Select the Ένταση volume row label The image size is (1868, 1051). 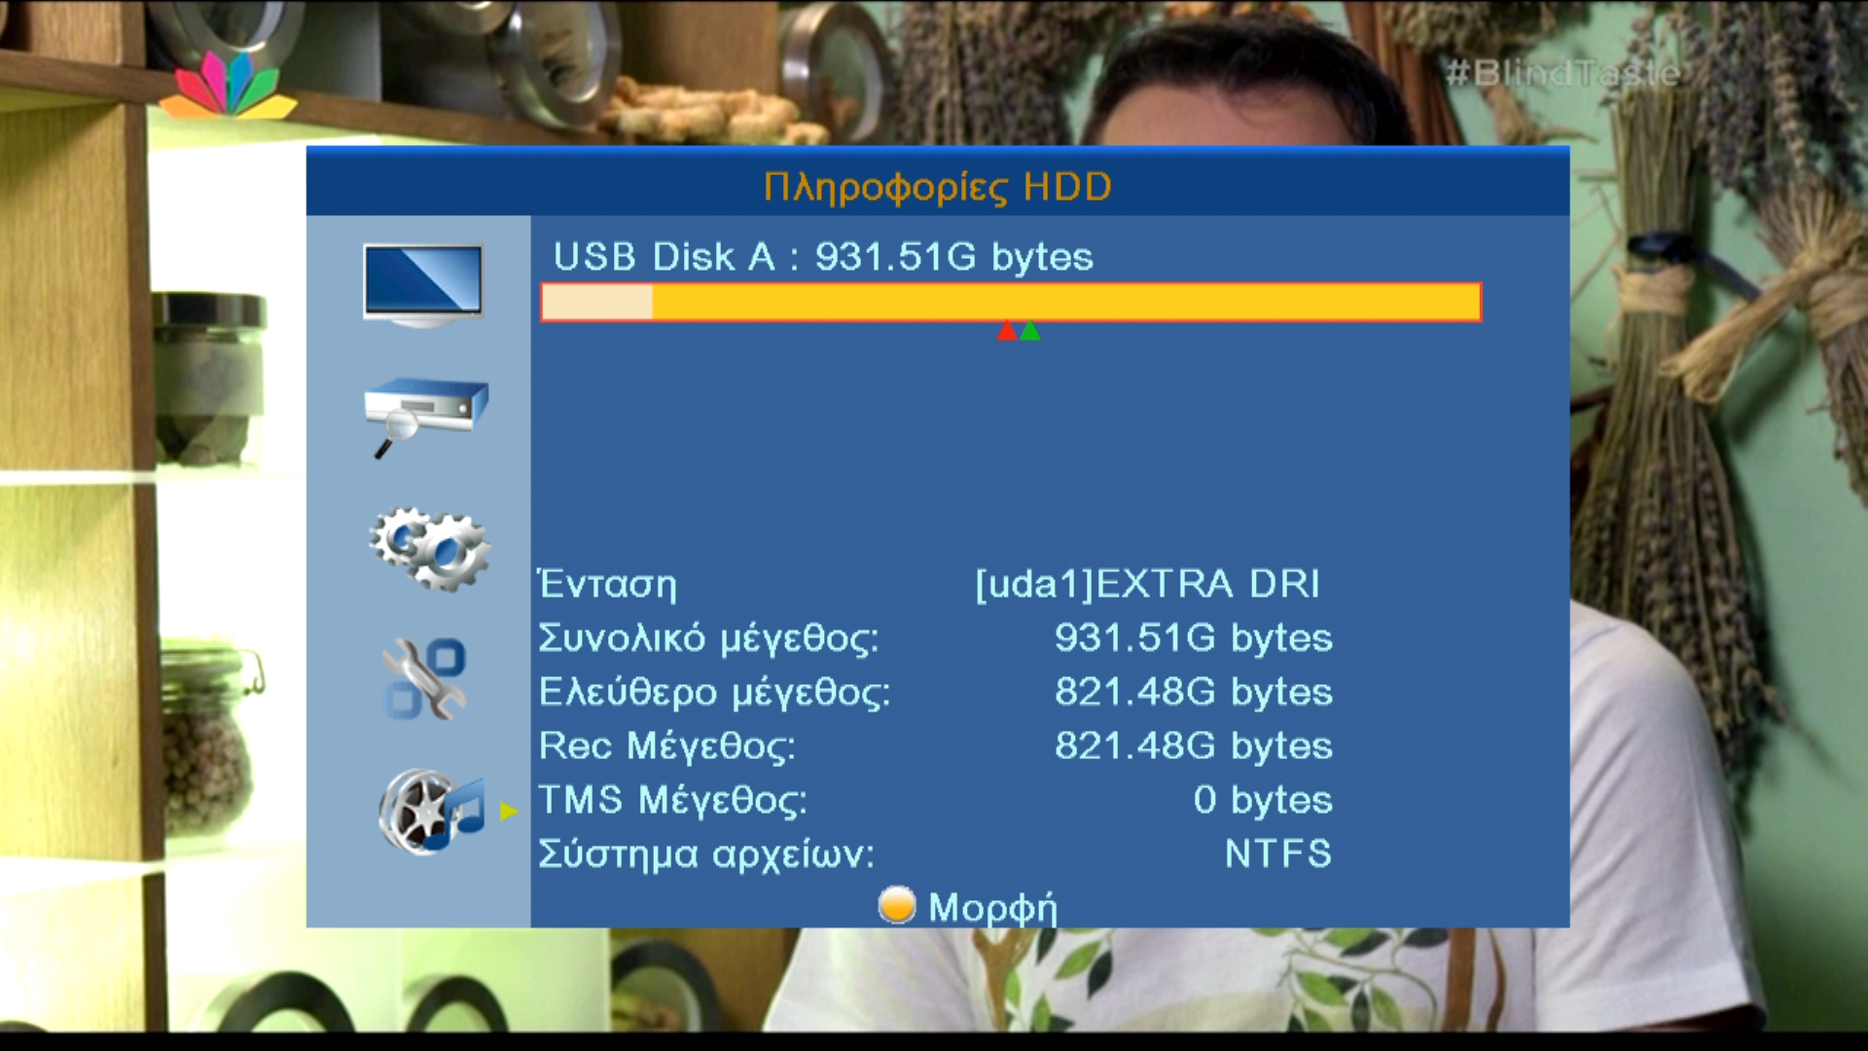[x=607, y=584]
